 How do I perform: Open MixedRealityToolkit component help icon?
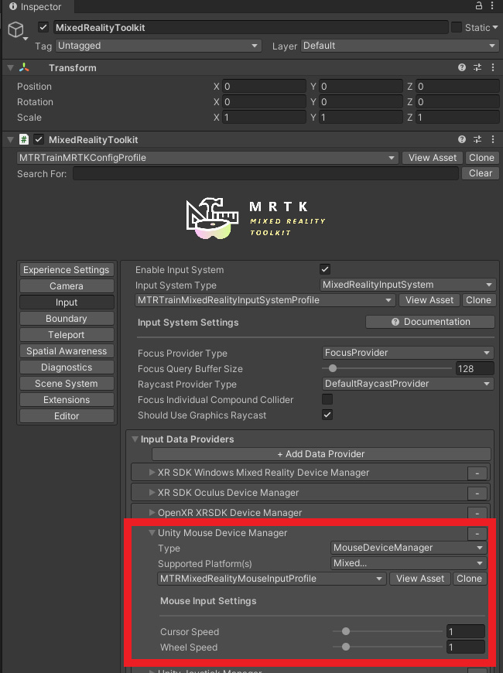click(462, 139)
